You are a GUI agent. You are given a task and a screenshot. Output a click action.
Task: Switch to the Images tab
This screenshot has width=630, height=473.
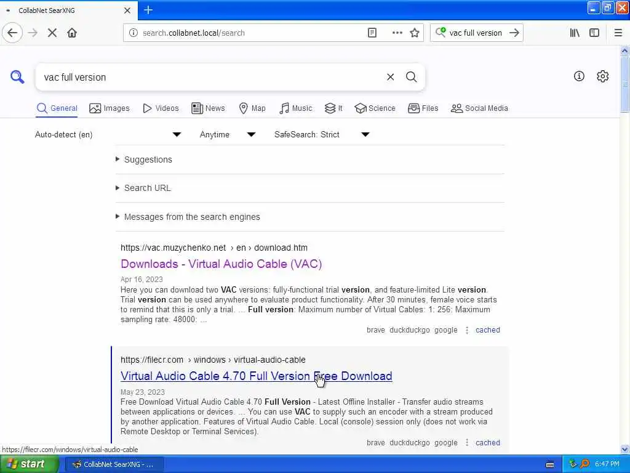[110, 108]
